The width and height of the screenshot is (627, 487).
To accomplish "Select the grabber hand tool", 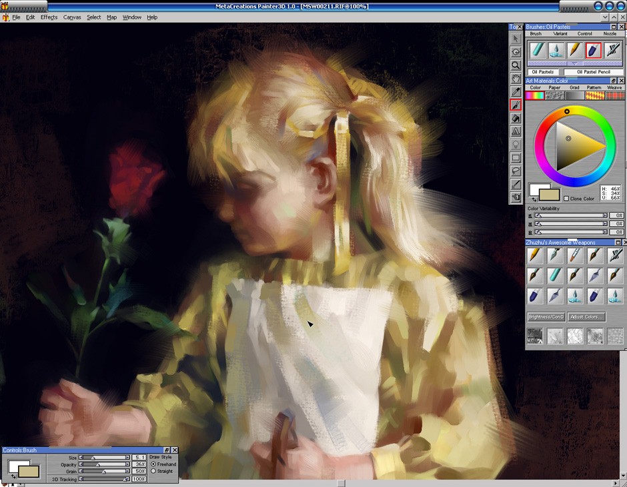I will pyautogui.click(x=516, y=78).
